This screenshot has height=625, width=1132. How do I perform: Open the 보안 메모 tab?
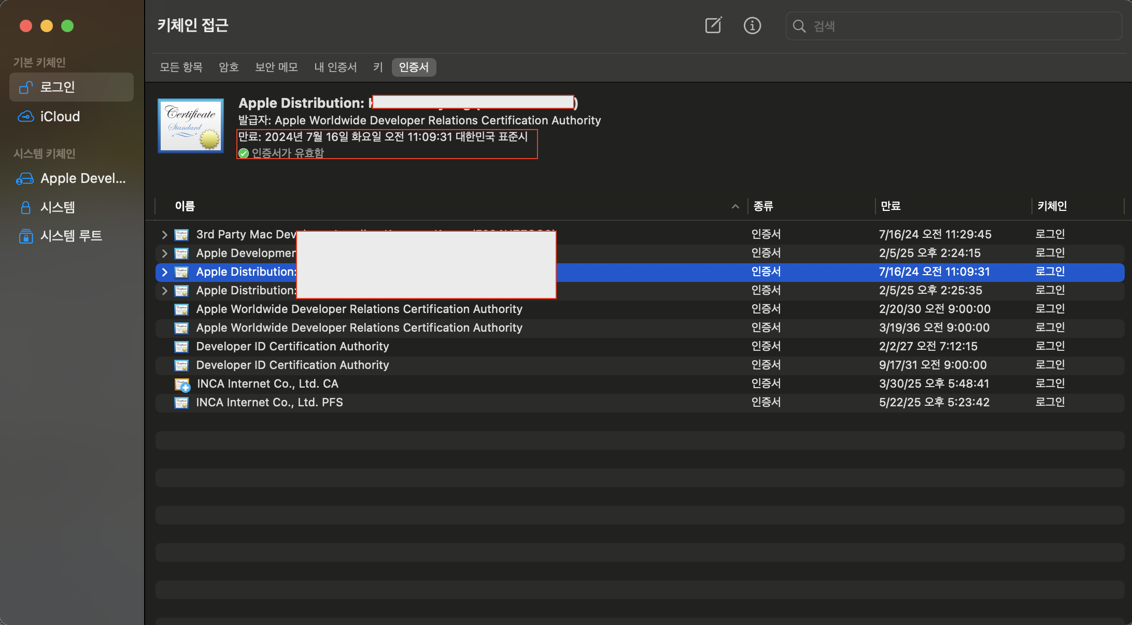[x=276, y=67]
